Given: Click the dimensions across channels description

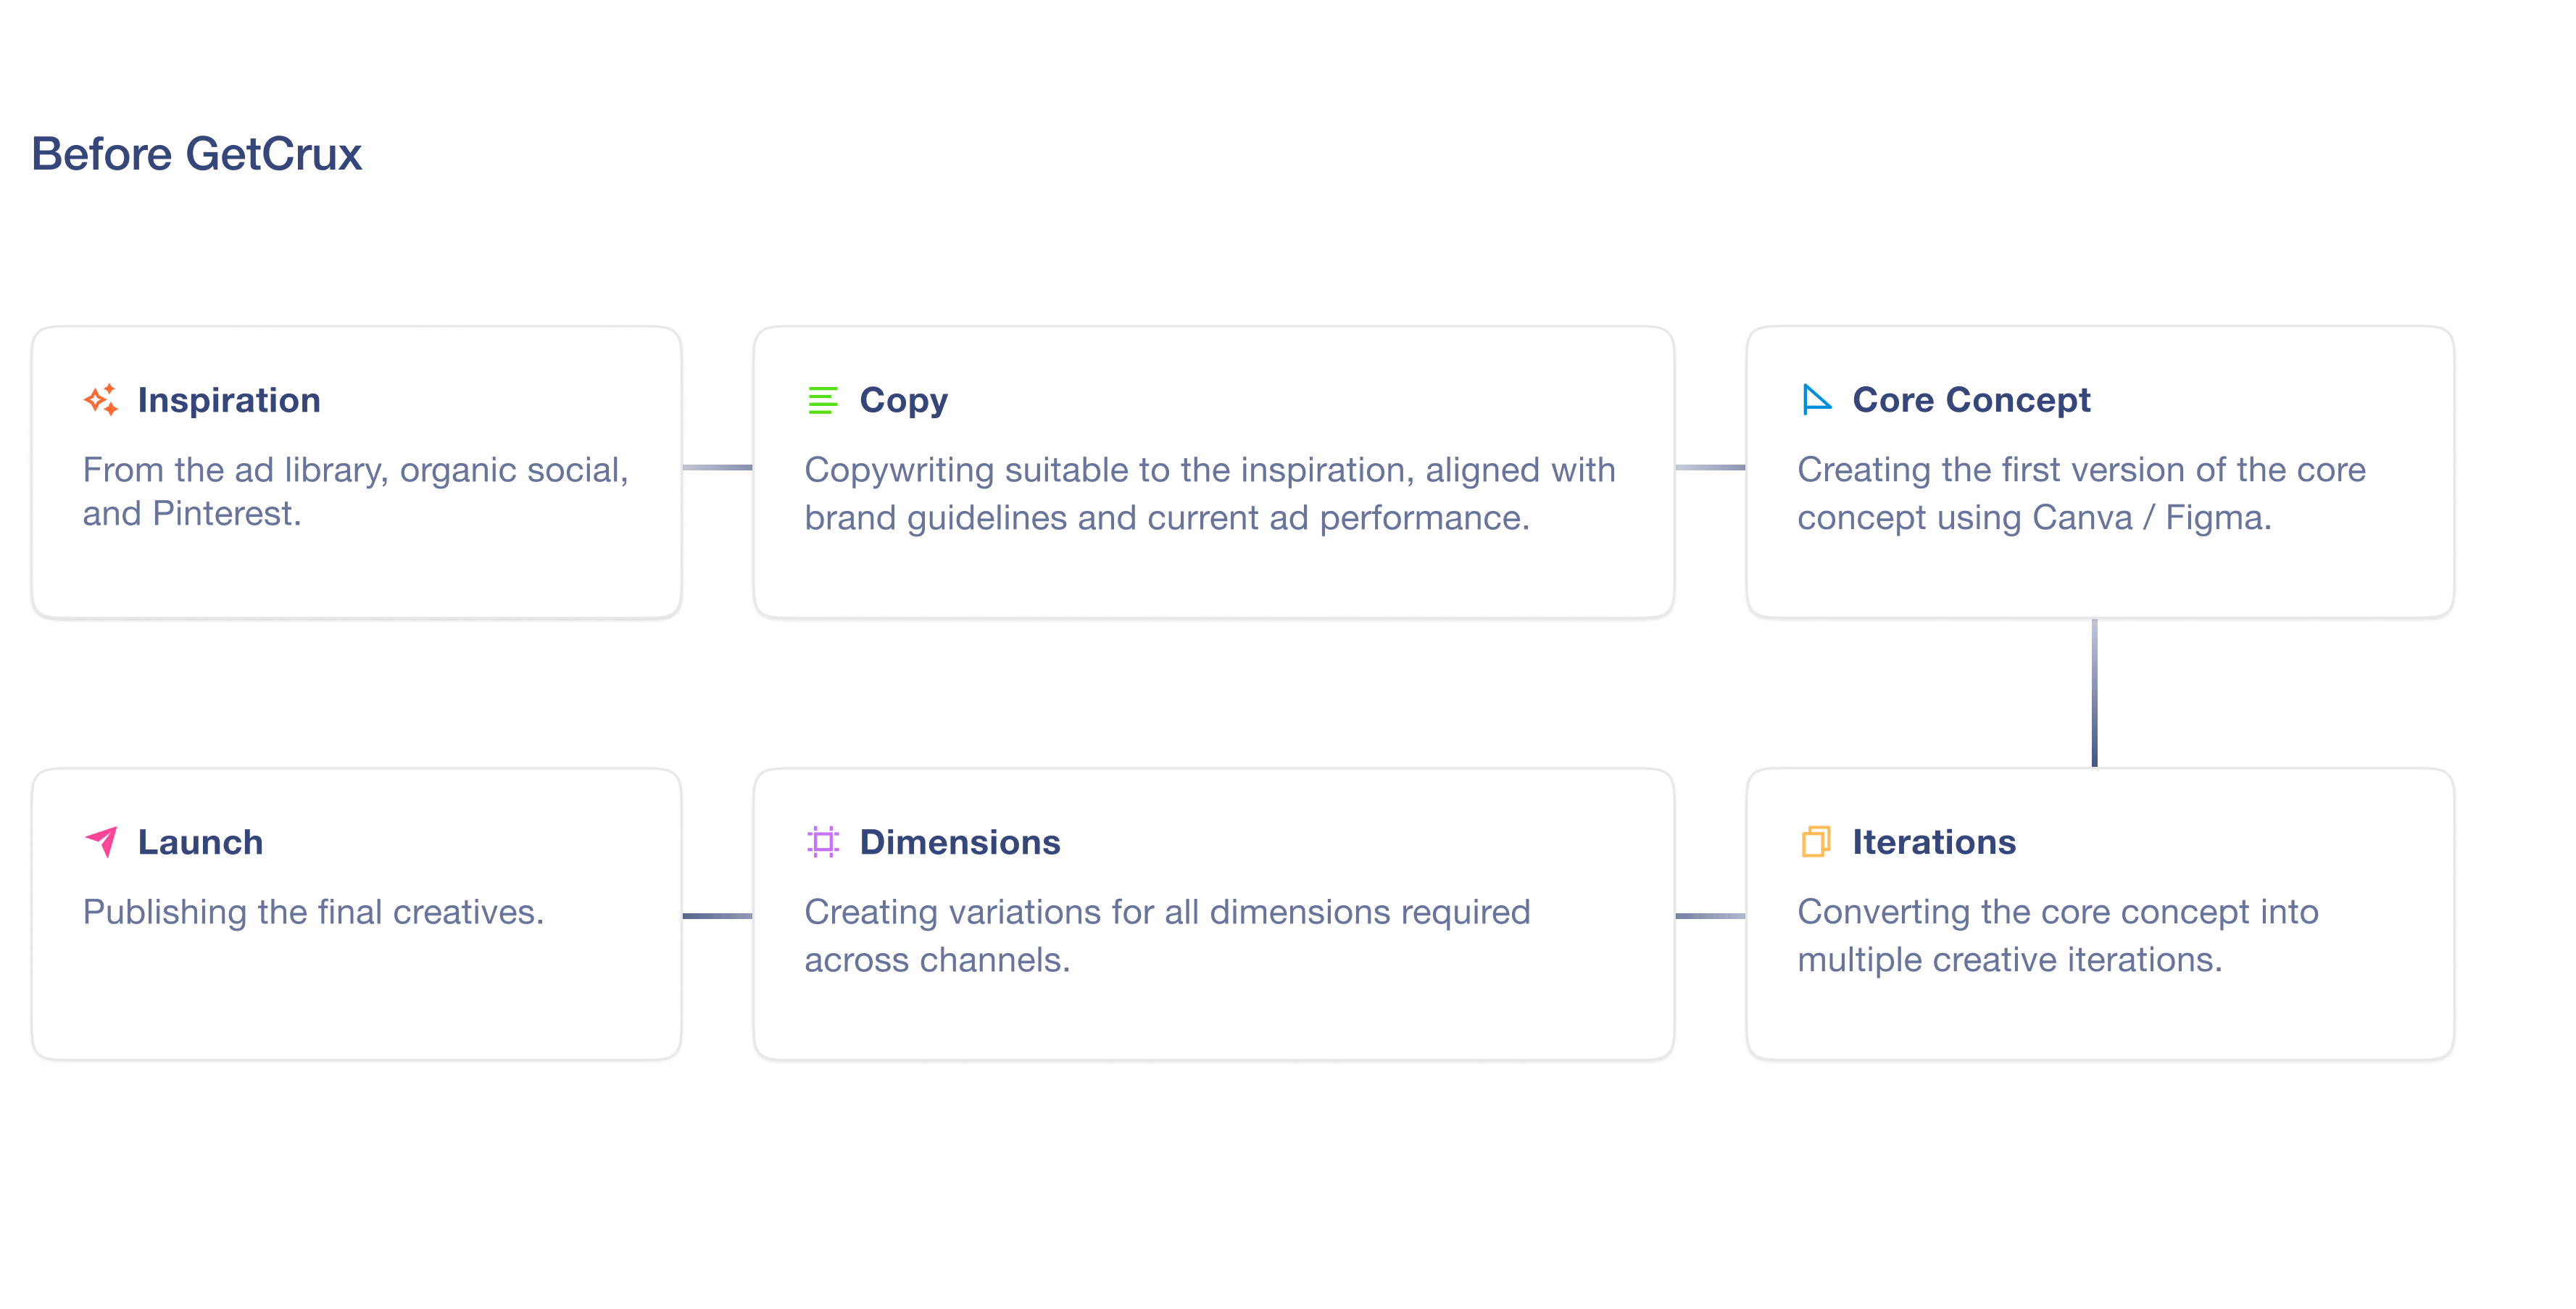Looking at the screenshot, I should click(1167, 935).
